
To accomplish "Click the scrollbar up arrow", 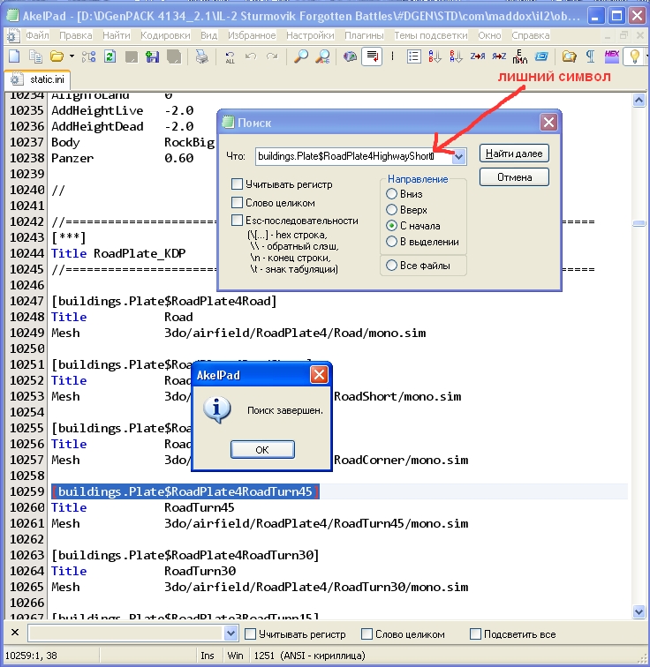I will (x=639, y=100).
